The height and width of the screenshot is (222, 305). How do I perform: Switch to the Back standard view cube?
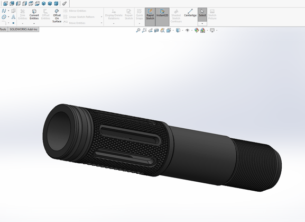point(12,3)
